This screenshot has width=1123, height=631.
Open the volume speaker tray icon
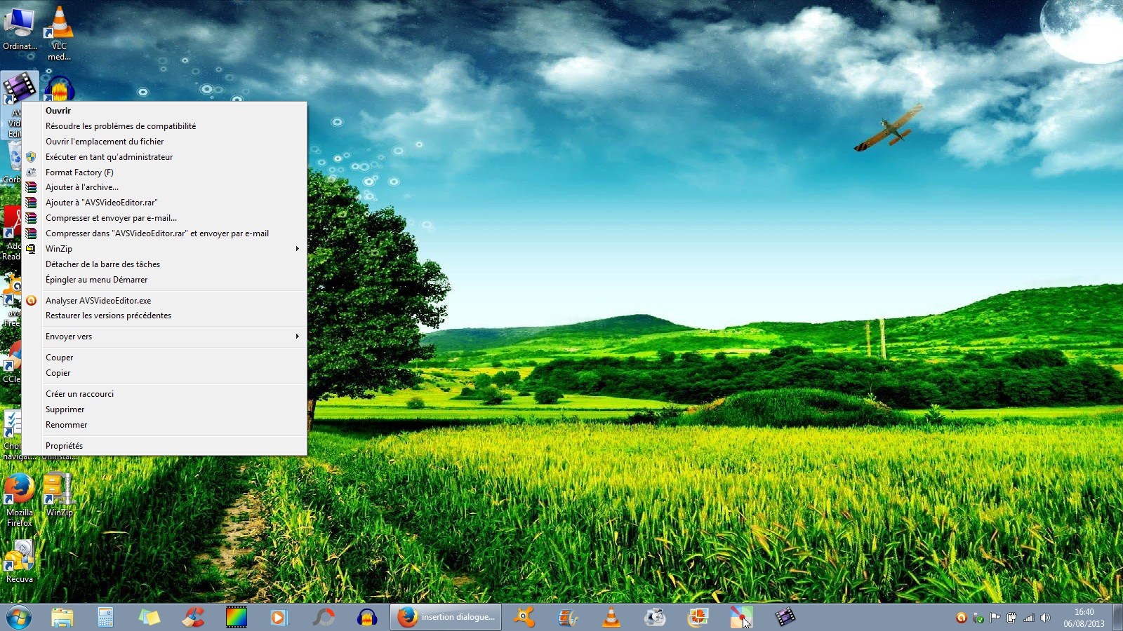[x=1045, y=618]
